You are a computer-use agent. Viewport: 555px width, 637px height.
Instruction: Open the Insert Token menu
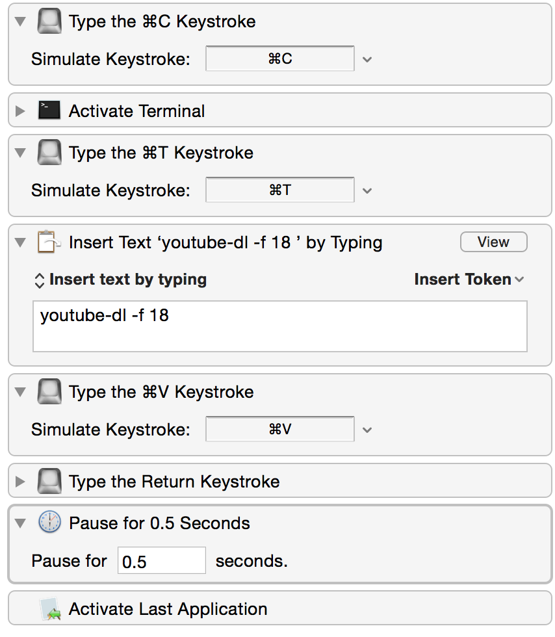point(469,279)
